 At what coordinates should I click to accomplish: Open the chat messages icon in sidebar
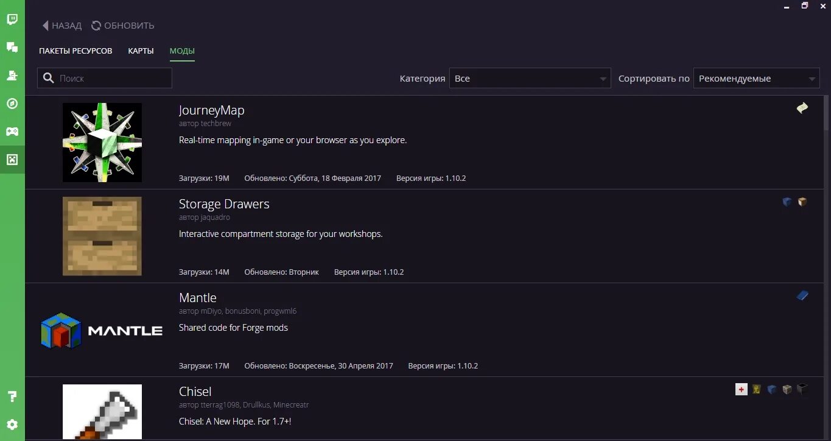tap(12, 47)
